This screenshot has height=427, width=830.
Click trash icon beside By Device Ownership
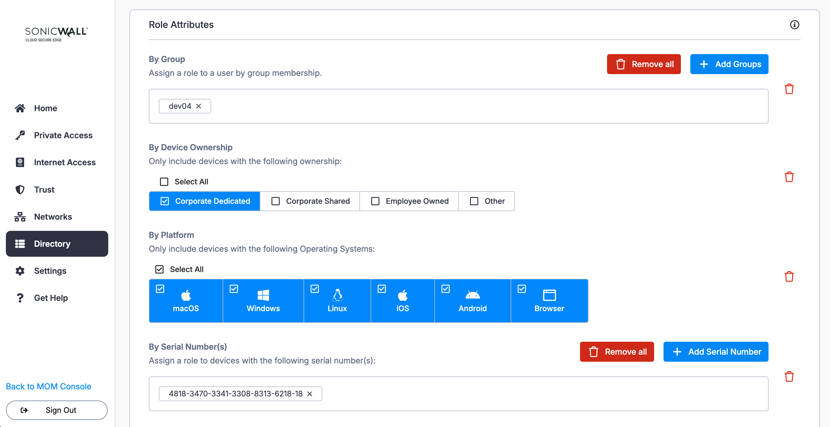pos(789,177)
